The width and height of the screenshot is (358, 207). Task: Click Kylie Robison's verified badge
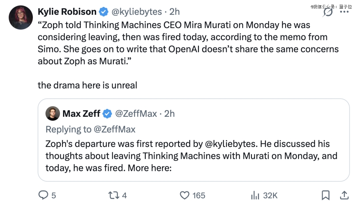[x=103, y=12]
